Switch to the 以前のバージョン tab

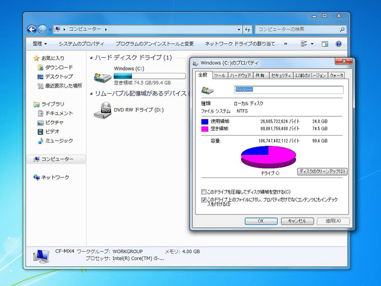pyautogui.click(x=310, y=75)
